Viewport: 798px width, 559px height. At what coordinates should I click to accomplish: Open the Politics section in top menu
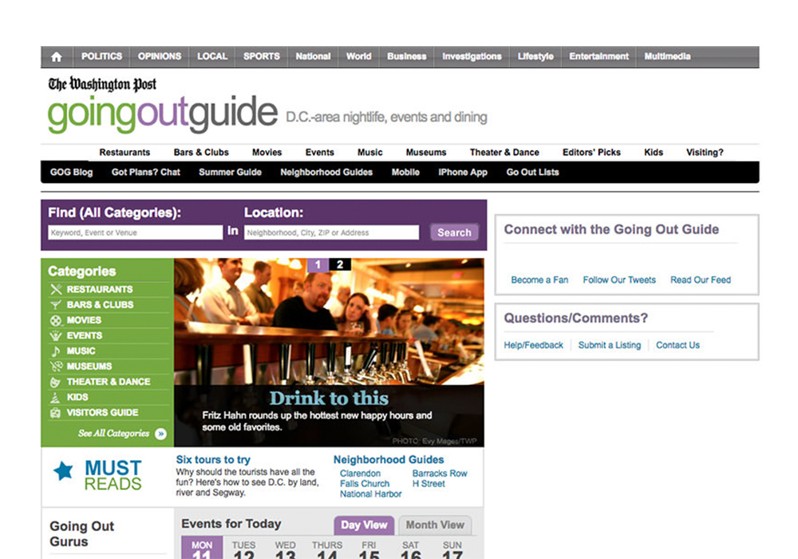(x=101, y=57)
